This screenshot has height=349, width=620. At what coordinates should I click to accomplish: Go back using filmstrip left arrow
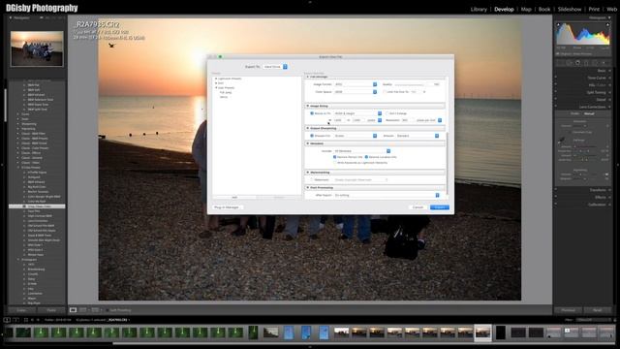(x=32, y=320)
